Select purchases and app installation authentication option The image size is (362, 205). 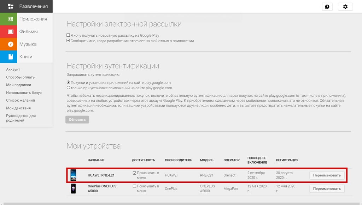(x=68, y=82)
